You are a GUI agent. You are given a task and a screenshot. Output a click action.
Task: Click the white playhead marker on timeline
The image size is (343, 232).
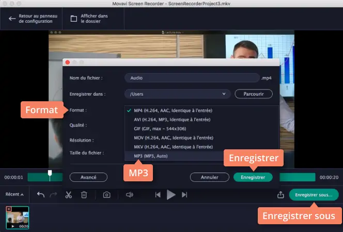50,173
